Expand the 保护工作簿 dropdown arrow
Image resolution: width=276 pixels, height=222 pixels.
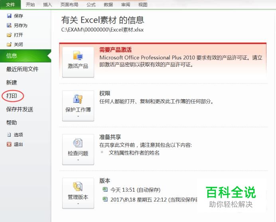coord(78,116)
